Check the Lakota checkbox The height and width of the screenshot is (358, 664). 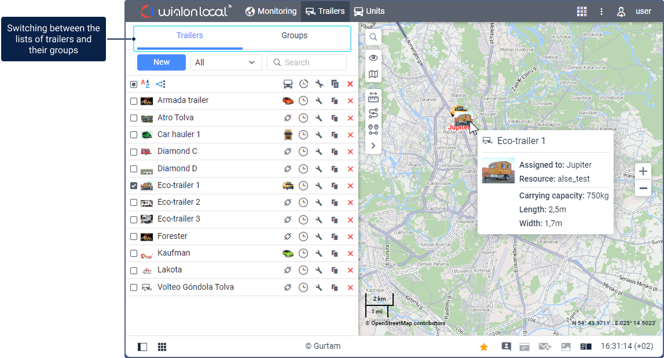(x=133, y=271)
